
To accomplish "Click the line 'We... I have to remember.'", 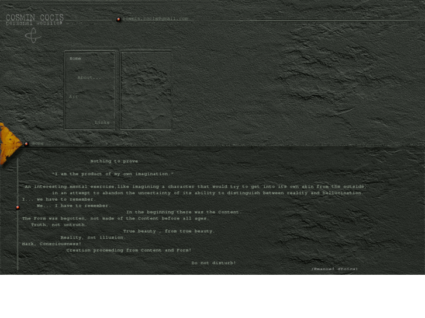I will (74, 206).
